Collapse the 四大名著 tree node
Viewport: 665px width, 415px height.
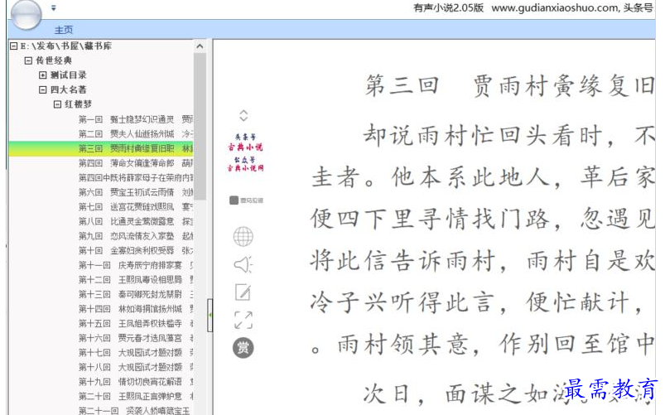point(43,89)
